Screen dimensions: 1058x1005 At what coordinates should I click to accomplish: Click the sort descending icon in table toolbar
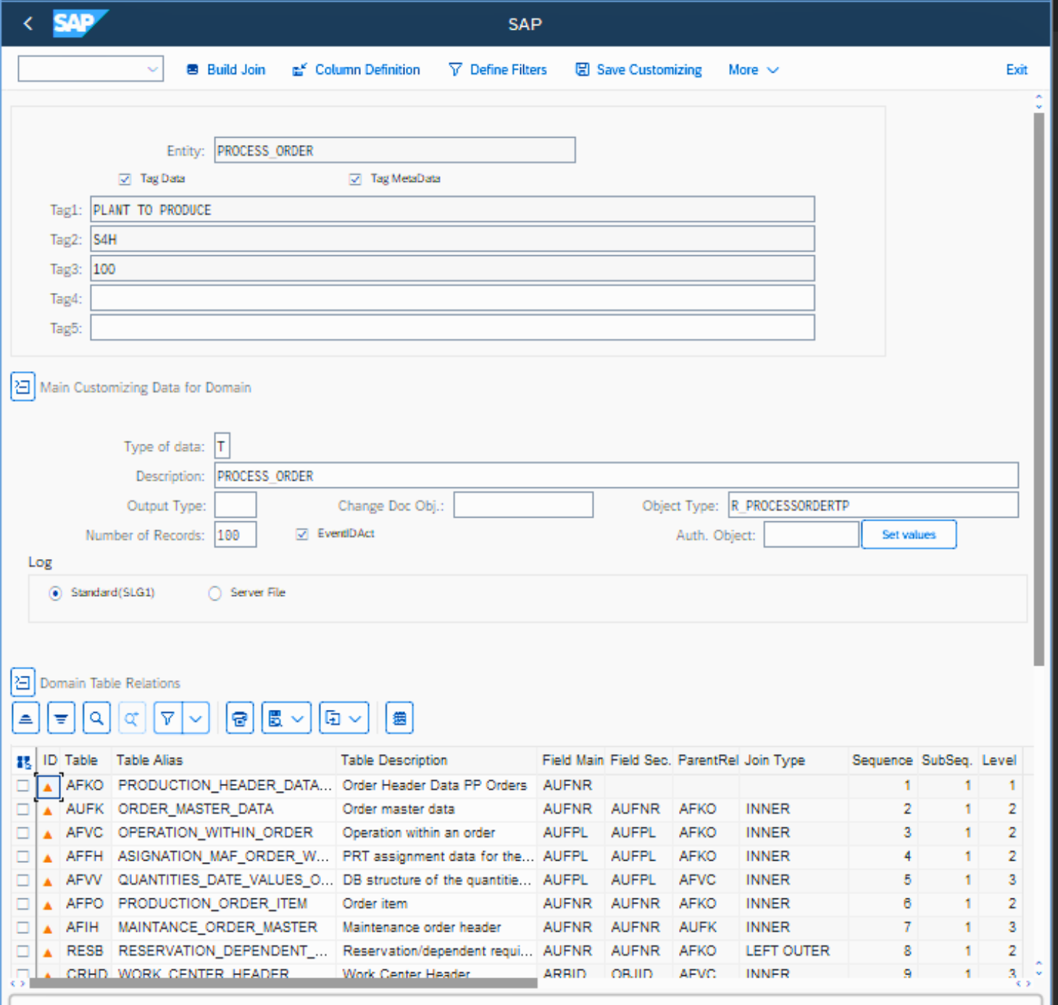[x=61, y=719]
